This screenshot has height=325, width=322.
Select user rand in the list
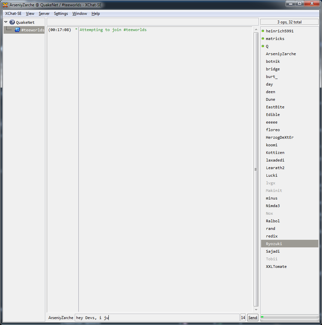289,229
